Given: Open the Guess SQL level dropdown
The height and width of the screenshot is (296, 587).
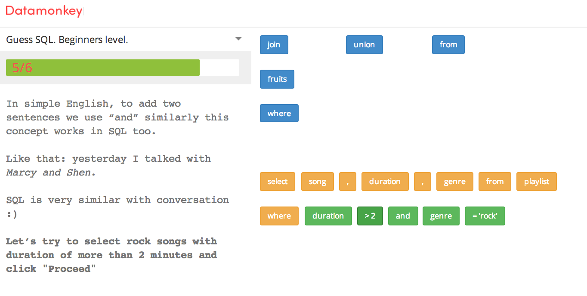Looking at the screenshot, I should coord(238,39).
